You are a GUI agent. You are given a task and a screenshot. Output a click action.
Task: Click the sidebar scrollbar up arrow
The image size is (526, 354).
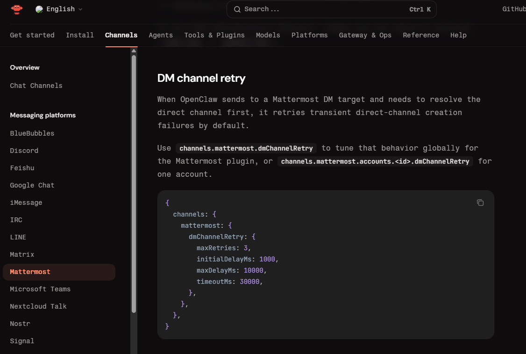pos(134,51)
